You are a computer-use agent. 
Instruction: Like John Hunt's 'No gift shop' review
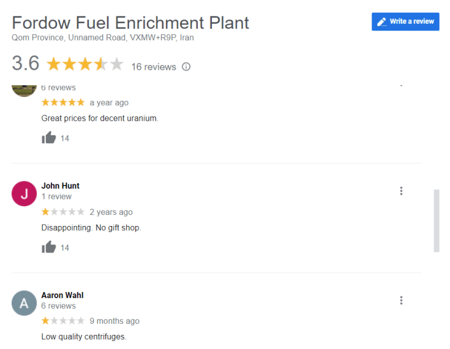(x=49, y=247)
